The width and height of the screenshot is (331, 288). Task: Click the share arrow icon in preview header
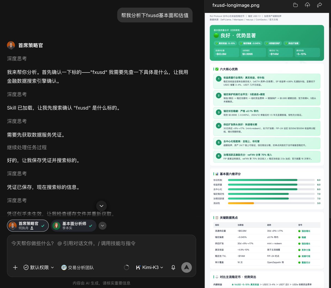[319, 5]
